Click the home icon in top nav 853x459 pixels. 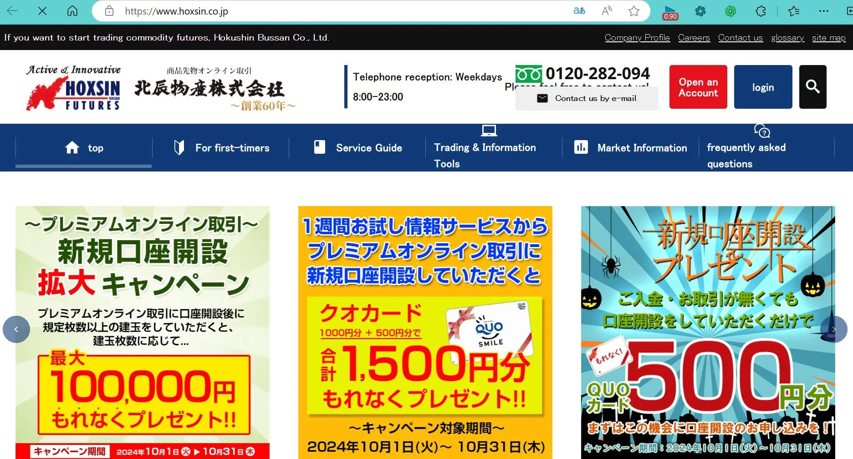(x=72, y=147)
